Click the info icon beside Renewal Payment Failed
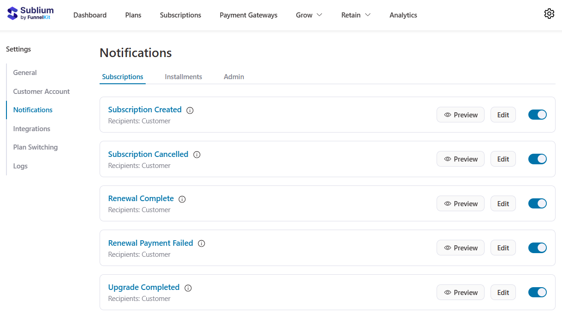This screenshot has width=562, height=318. (201, 243)
